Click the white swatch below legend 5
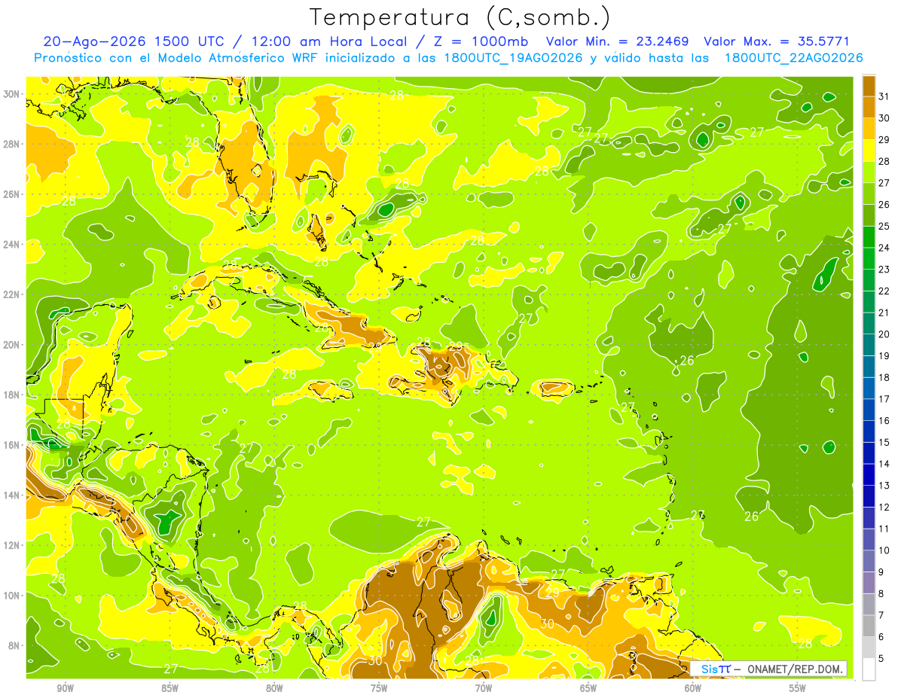This screenshot has height=698, width=904. point(869,669)
